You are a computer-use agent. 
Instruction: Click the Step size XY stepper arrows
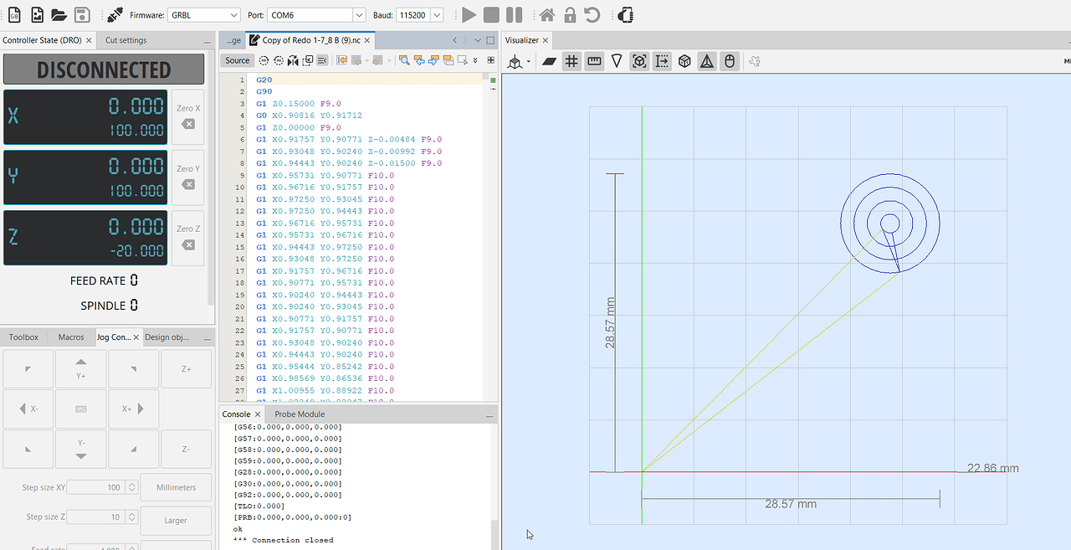tap(131, 487)
